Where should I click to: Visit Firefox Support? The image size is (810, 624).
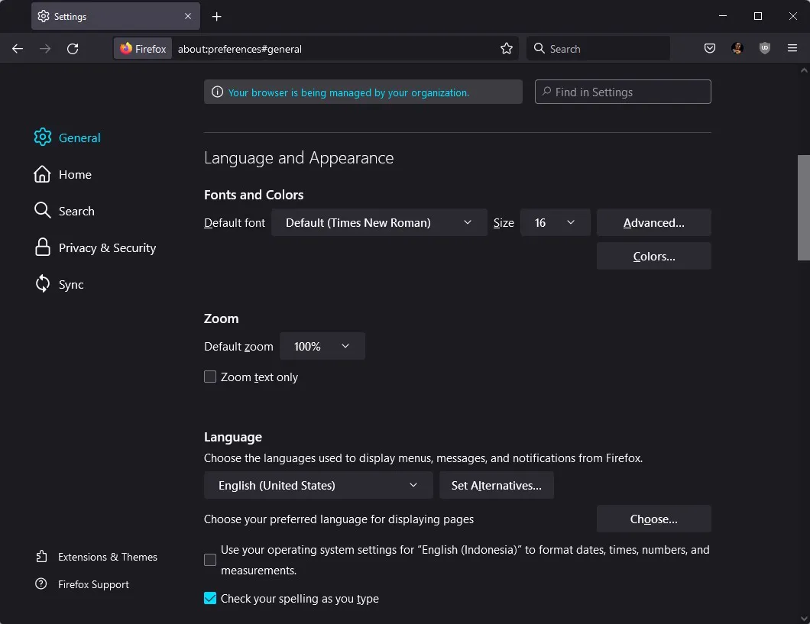point(93,584)
